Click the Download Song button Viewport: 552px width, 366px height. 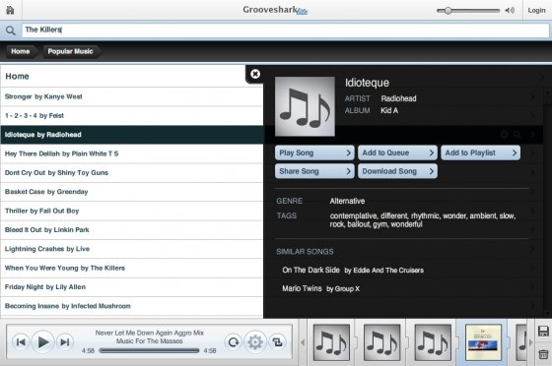coord(397,171)
